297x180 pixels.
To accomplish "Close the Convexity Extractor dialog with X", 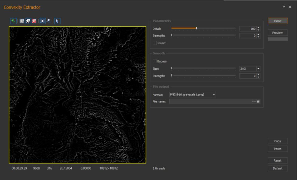I will coord(290,7).
